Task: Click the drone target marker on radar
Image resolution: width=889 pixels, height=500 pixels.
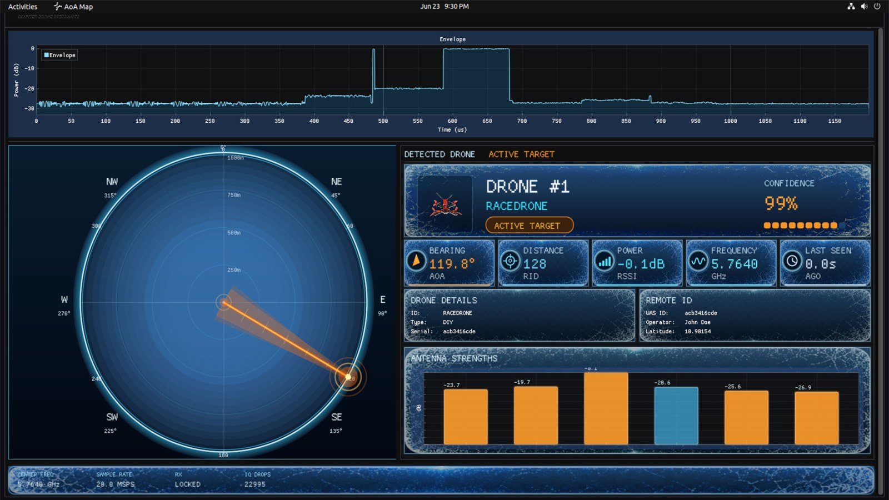Action: [x=348, y=377]
